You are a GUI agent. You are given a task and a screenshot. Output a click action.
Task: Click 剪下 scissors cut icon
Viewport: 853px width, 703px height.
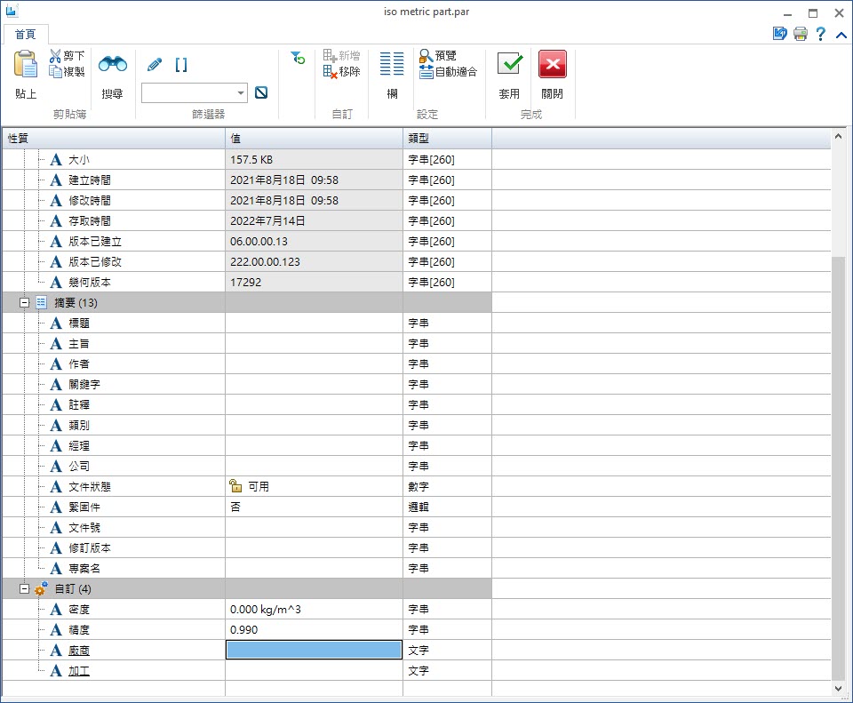pos(55,55)
